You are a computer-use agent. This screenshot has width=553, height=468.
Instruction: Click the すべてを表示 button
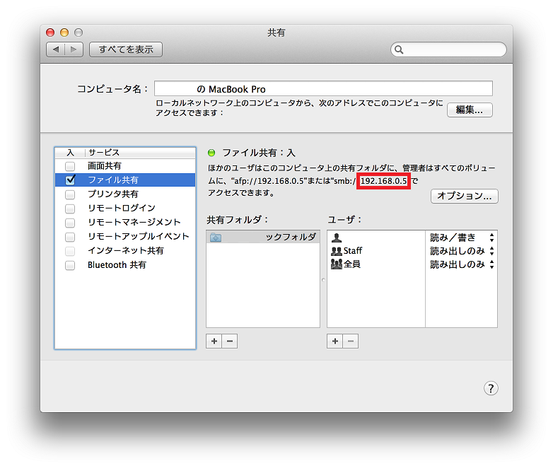[x=126, y=49]
